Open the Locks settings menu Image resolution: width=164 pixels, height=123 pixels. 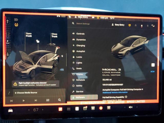[x=77, y=57]
